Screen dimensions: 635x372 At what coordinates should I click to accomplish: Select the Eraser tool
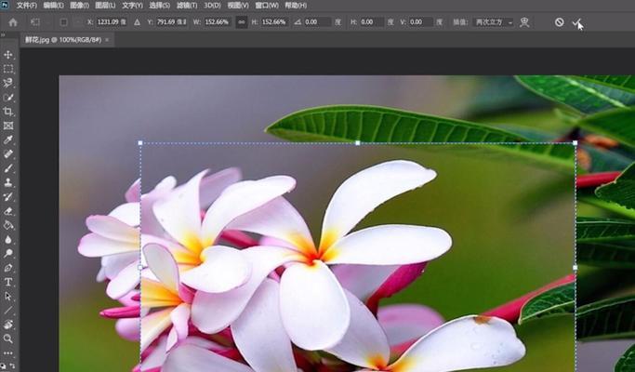[8, 211]
